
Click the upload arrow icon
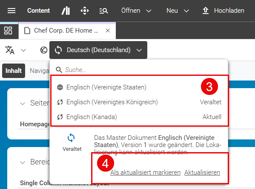[206, 11]
